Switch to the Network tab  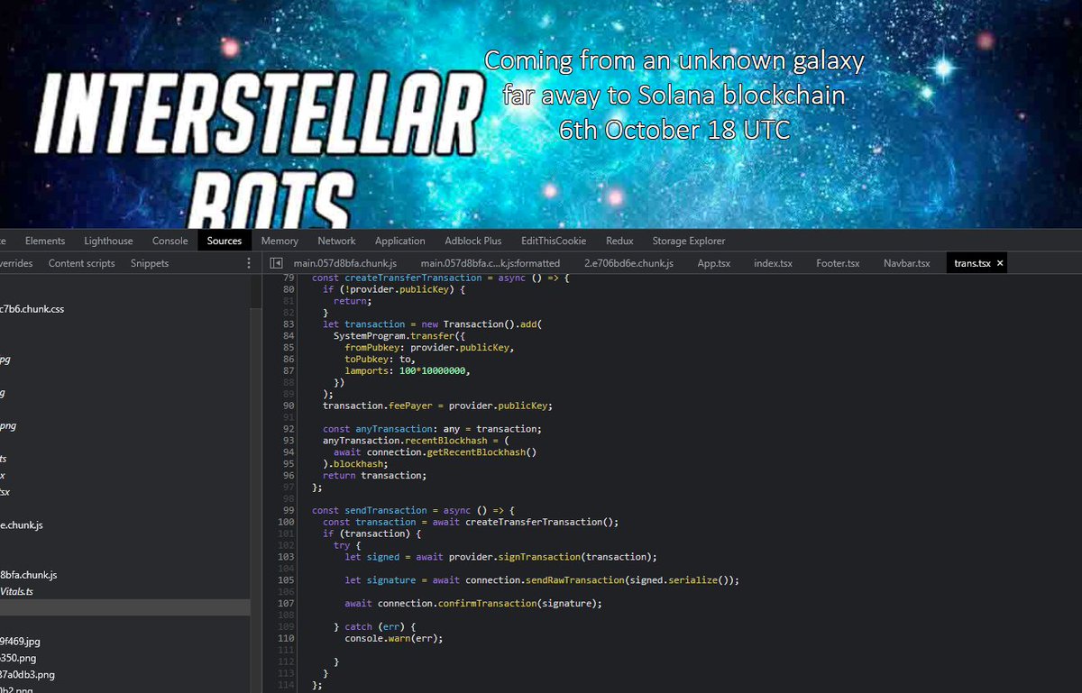coord(336,241)
